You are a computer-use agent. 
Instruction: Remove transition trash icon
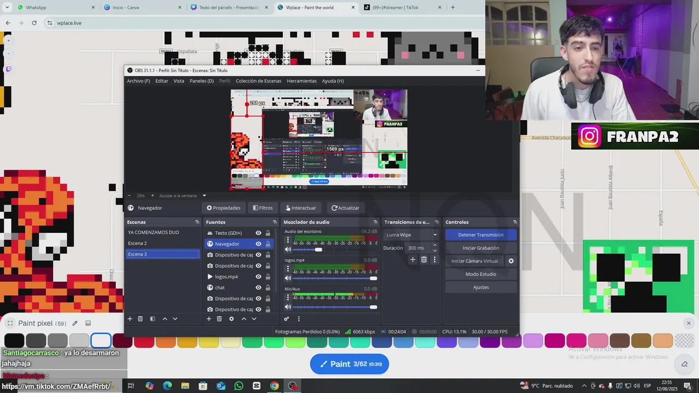(424, 260)
